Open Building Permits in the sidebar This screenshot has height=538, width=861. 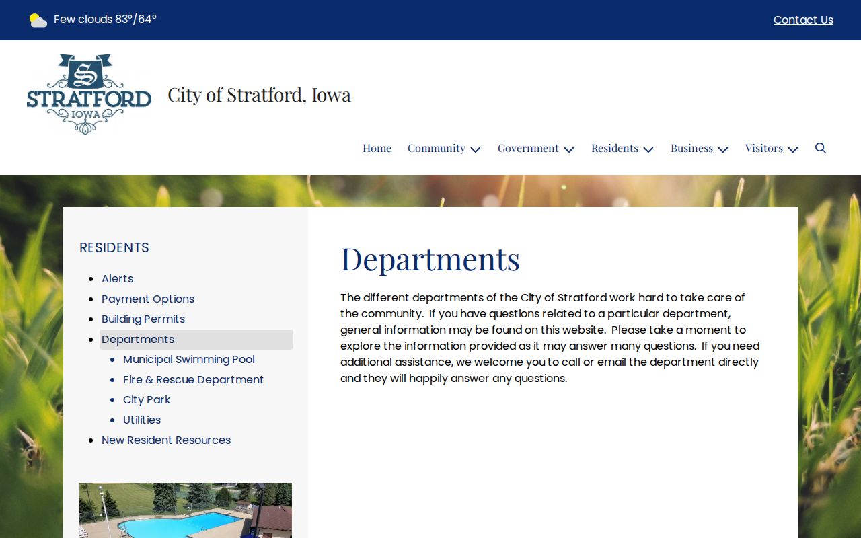143,319
